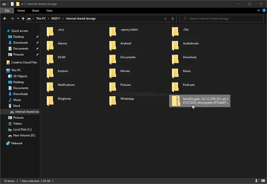Image resolution: width=267 pixels, height=184 pixels.
Task: Click the Properties icon in Quick Access Toolbar
Action: tap(12, 4)
